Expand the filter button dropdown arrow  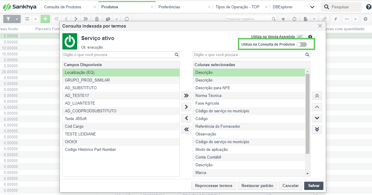[17, 19]
